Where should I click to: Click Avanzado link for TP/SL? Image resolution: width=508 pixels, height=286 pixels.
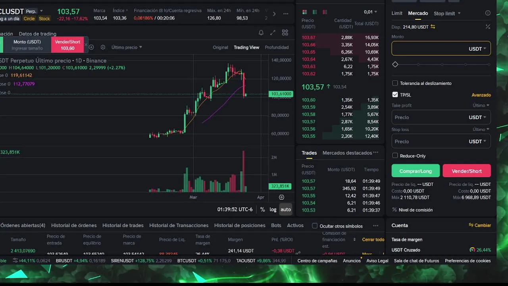[481, 95]
